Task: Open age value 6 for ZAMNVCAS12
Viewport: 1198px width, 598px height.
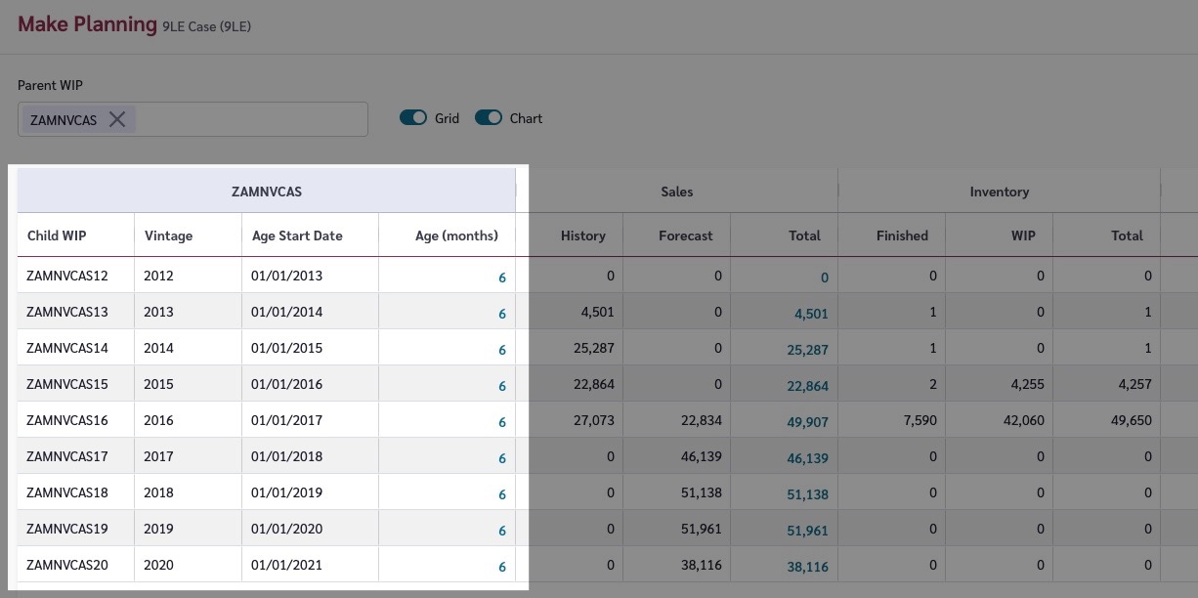Action: click(x=502, y=278)
